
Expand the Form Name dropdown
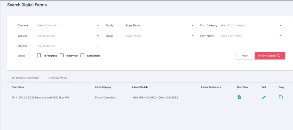(251, 36)
